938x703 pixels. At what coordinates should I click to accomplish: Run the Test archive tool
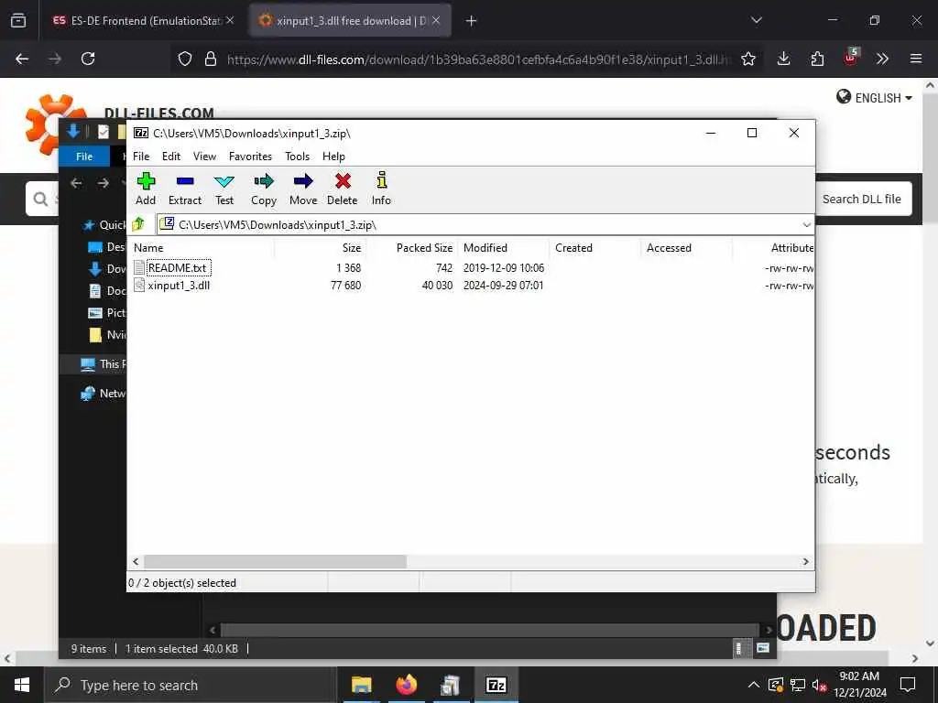point(224,181)
